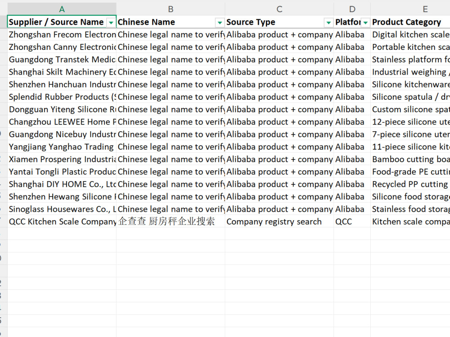Open the Platform column filter dropdown

365,22
